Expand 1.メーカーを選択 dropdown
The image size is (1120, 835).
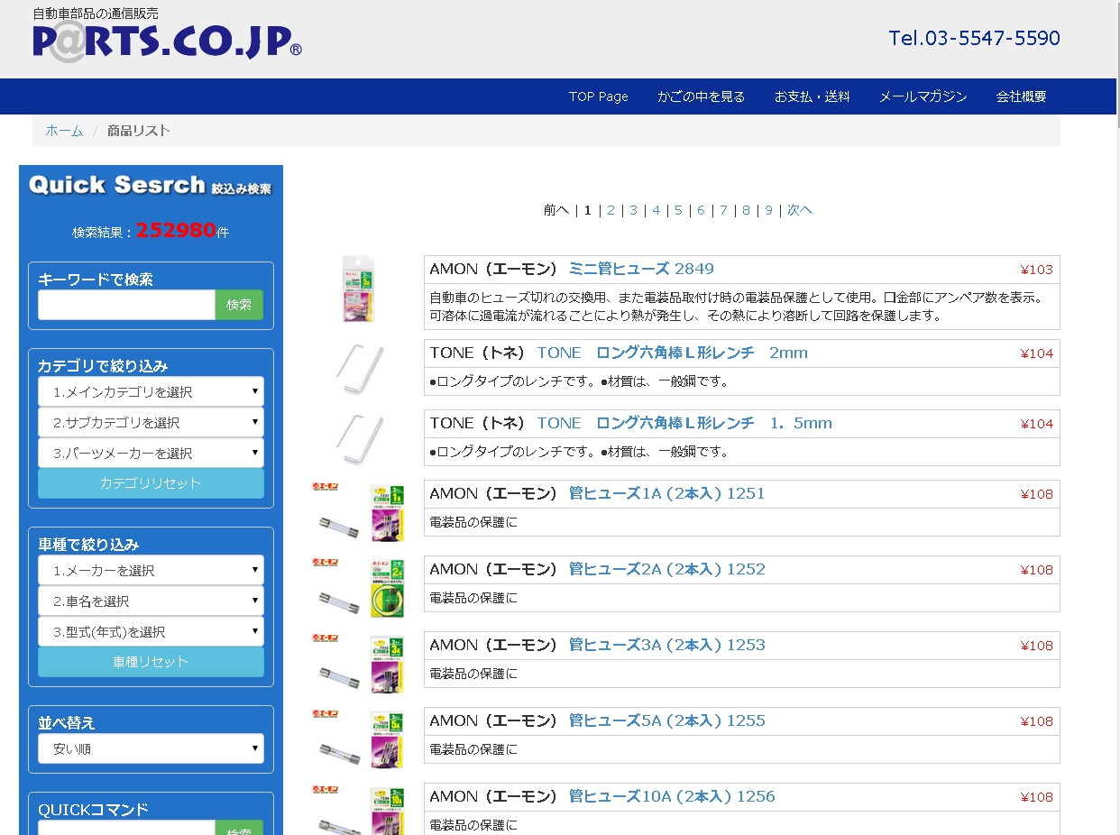coord(151,570)
